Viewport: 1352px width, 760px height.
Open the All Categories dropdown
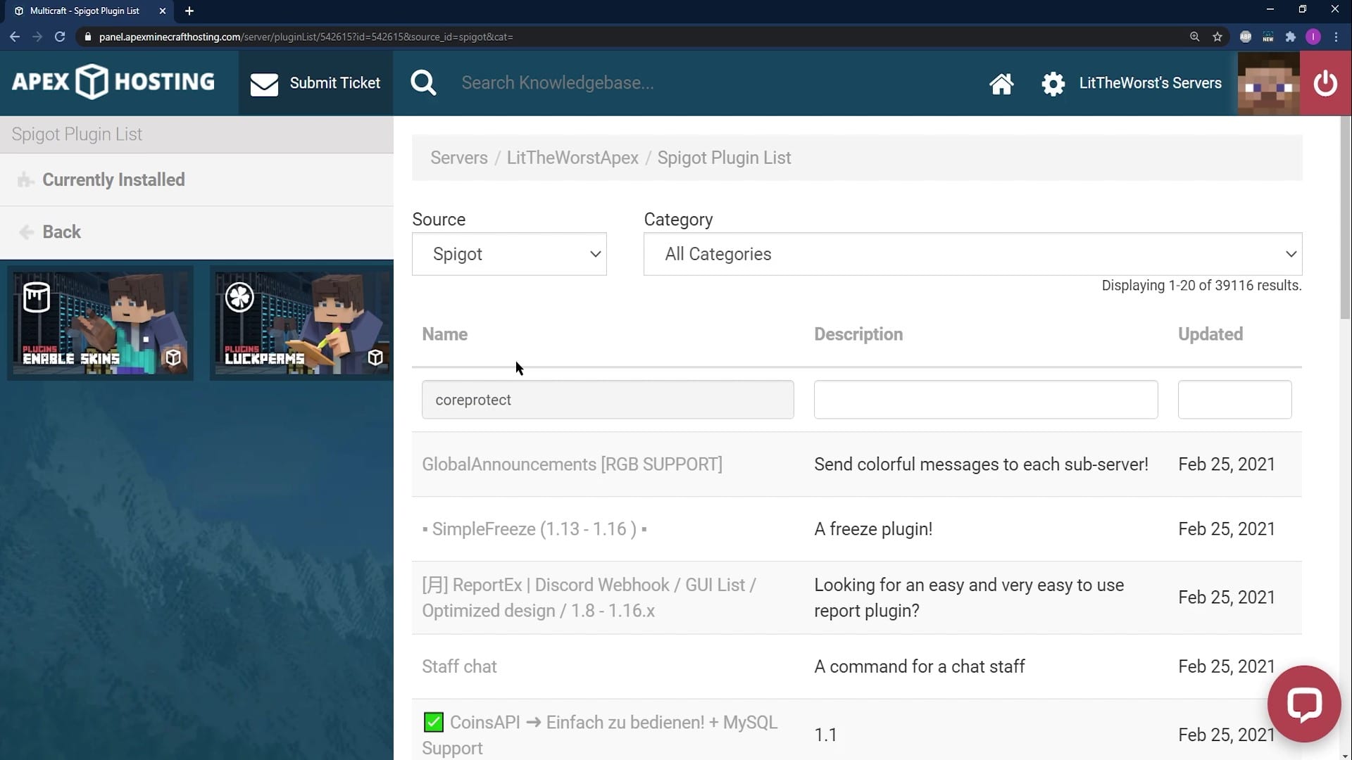(972, 254)
